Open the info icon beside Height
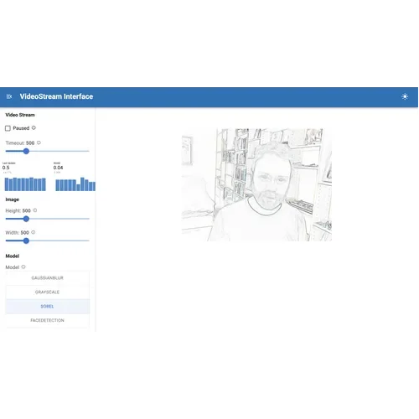This screenshot has width=419, height=419. (35, 210)
